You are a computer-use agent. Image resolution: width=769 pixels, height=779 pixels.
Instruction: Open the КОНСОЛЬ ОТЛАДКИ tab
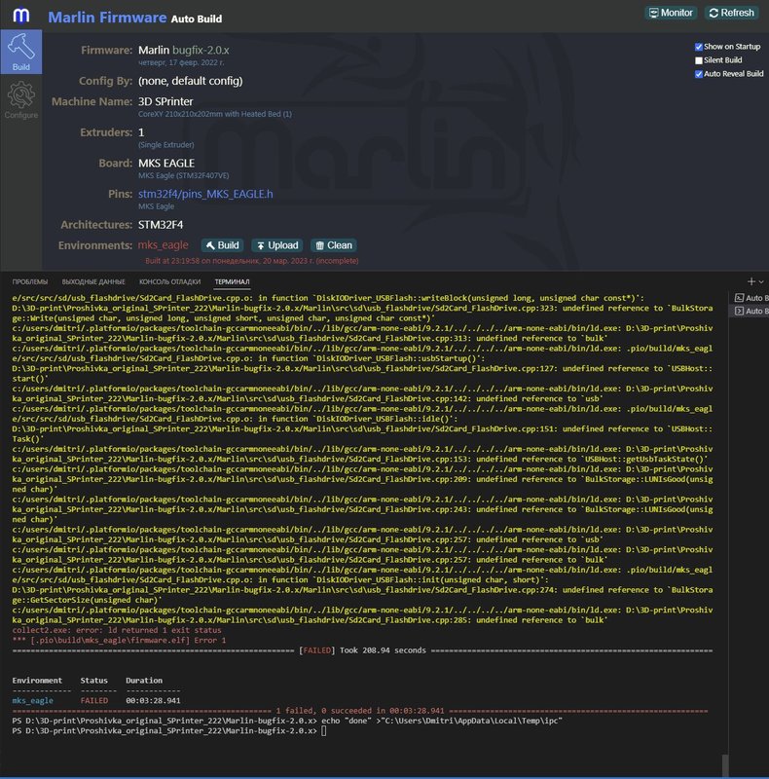[x=170, y=281]
